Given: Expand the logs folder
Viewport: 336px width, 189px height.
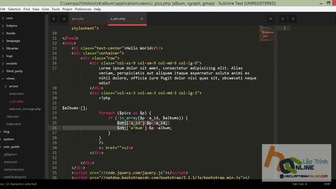Looking at the screenshot, I should [x=9, y=56].
